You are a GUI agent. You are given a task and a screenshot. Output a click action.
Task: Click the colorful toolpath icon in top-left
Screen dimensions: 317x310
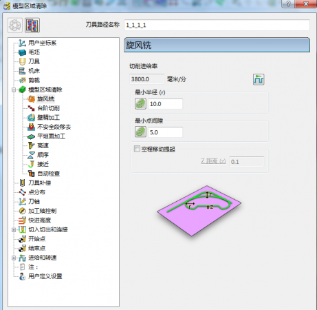(x=32, y=25)
